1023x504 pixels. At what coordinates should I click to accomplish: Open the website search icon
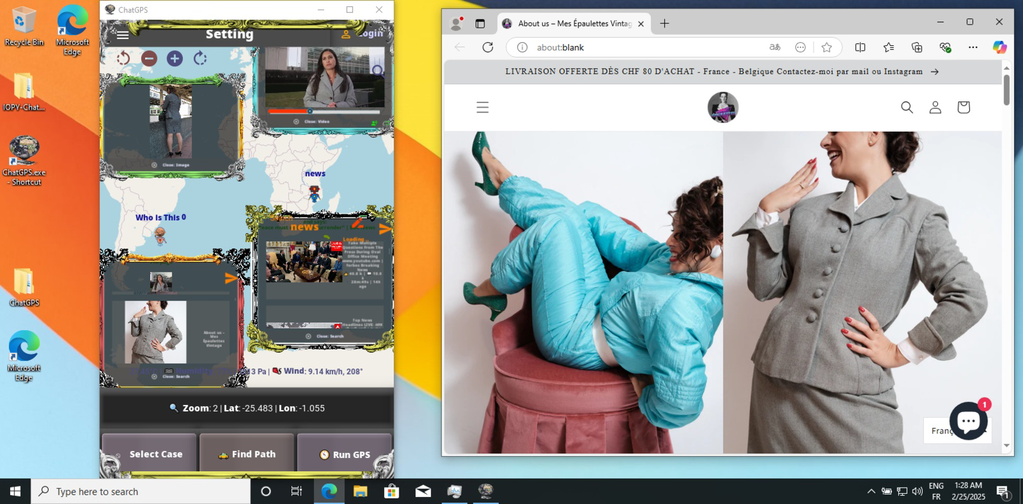click(x=907, y=107)
